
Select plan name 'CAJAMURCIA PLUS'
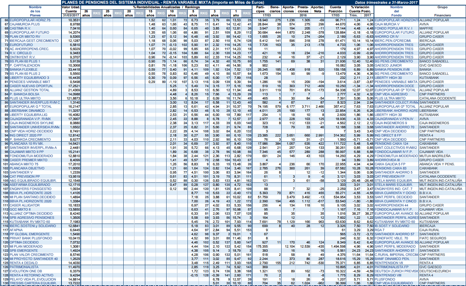click(25, 24)
